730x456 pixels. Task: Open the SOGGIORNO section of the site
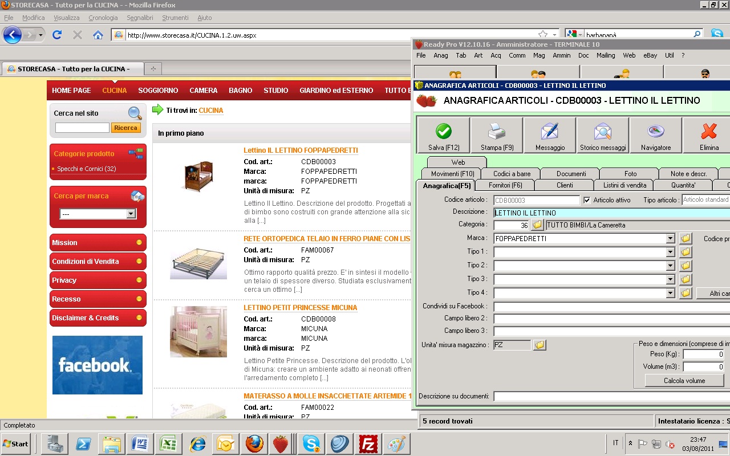tap(158, 91)
